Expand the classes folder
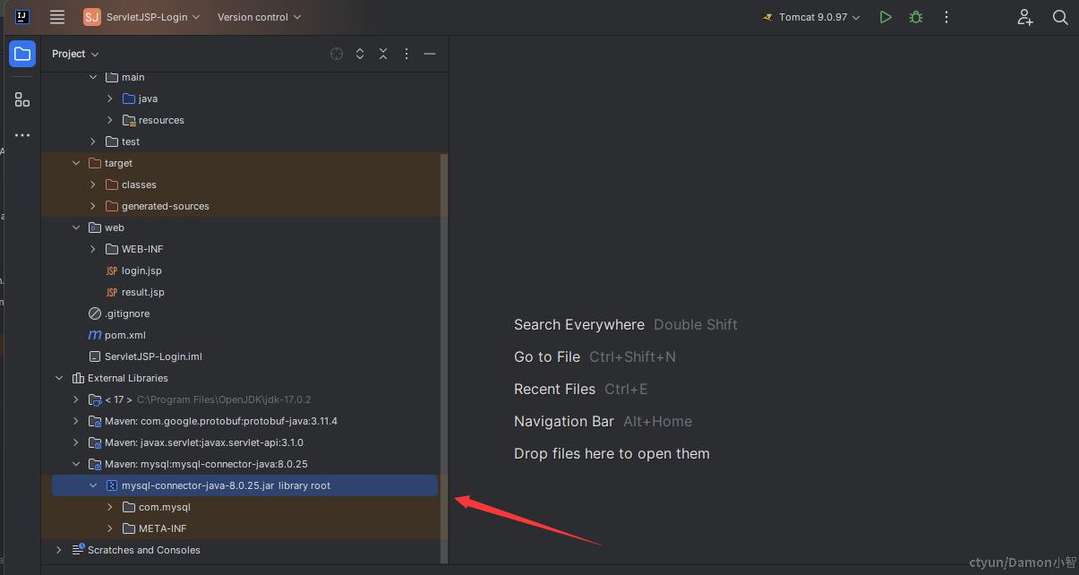Screen dimensions: 1079x575 click(93, 185)
